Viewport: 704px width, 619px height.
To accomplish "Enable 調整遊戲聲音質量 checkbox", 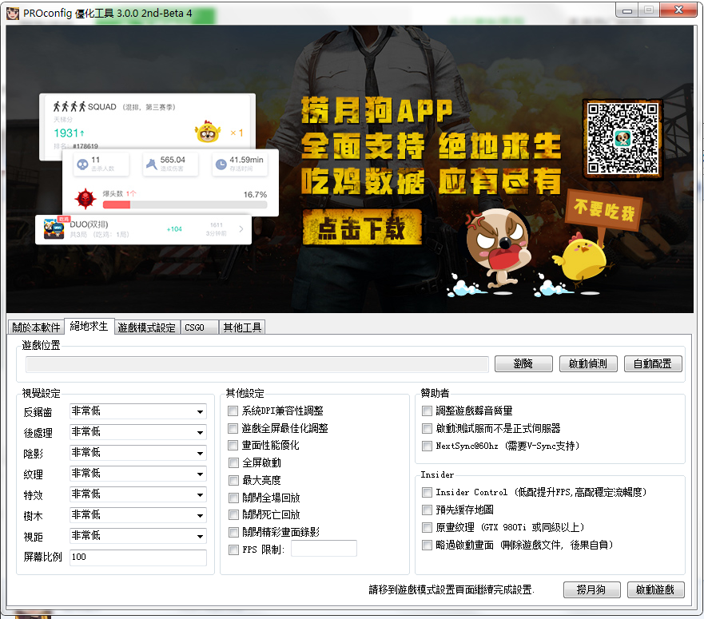I will 427,411.
